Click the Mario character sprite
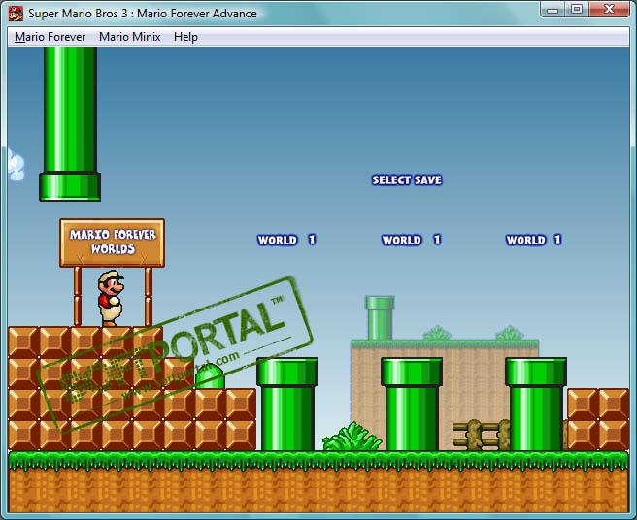Screen dimensions: 637x520 pyautogui.click(x=111, y=299)
